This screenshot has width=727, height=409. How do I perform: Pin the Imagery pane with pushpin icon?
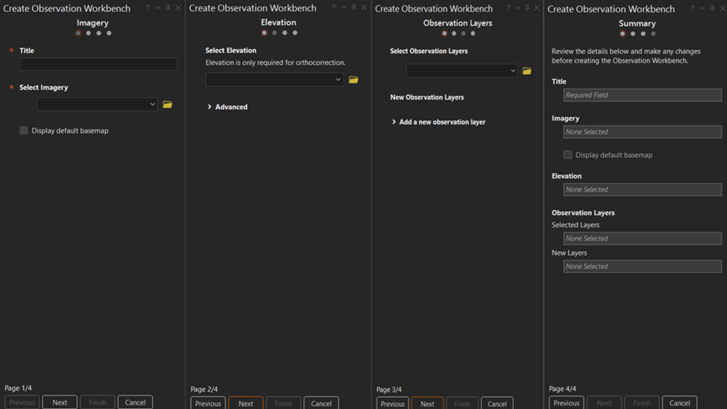point(168,8)
